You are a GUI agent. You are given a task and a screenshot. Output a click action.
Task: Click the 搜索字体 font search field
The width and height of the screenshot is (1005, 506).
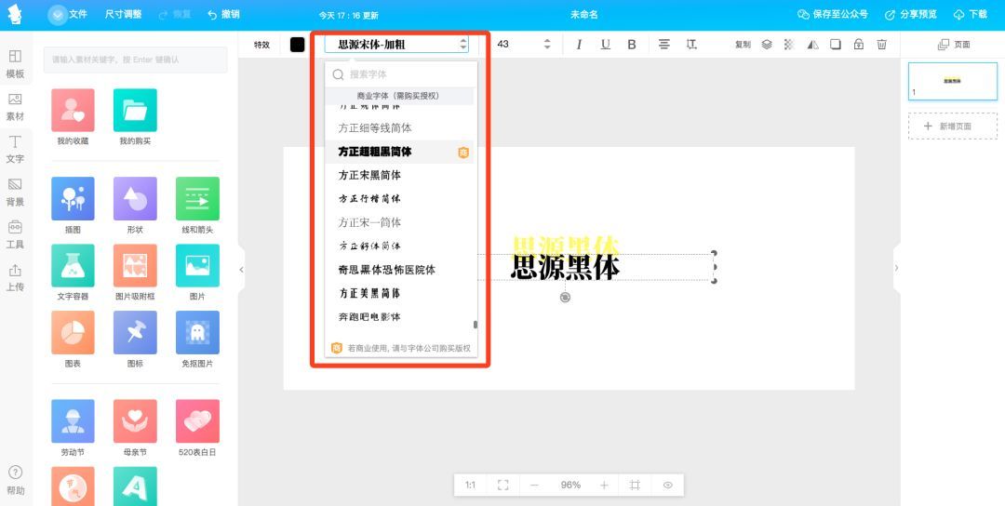(401, 74)
